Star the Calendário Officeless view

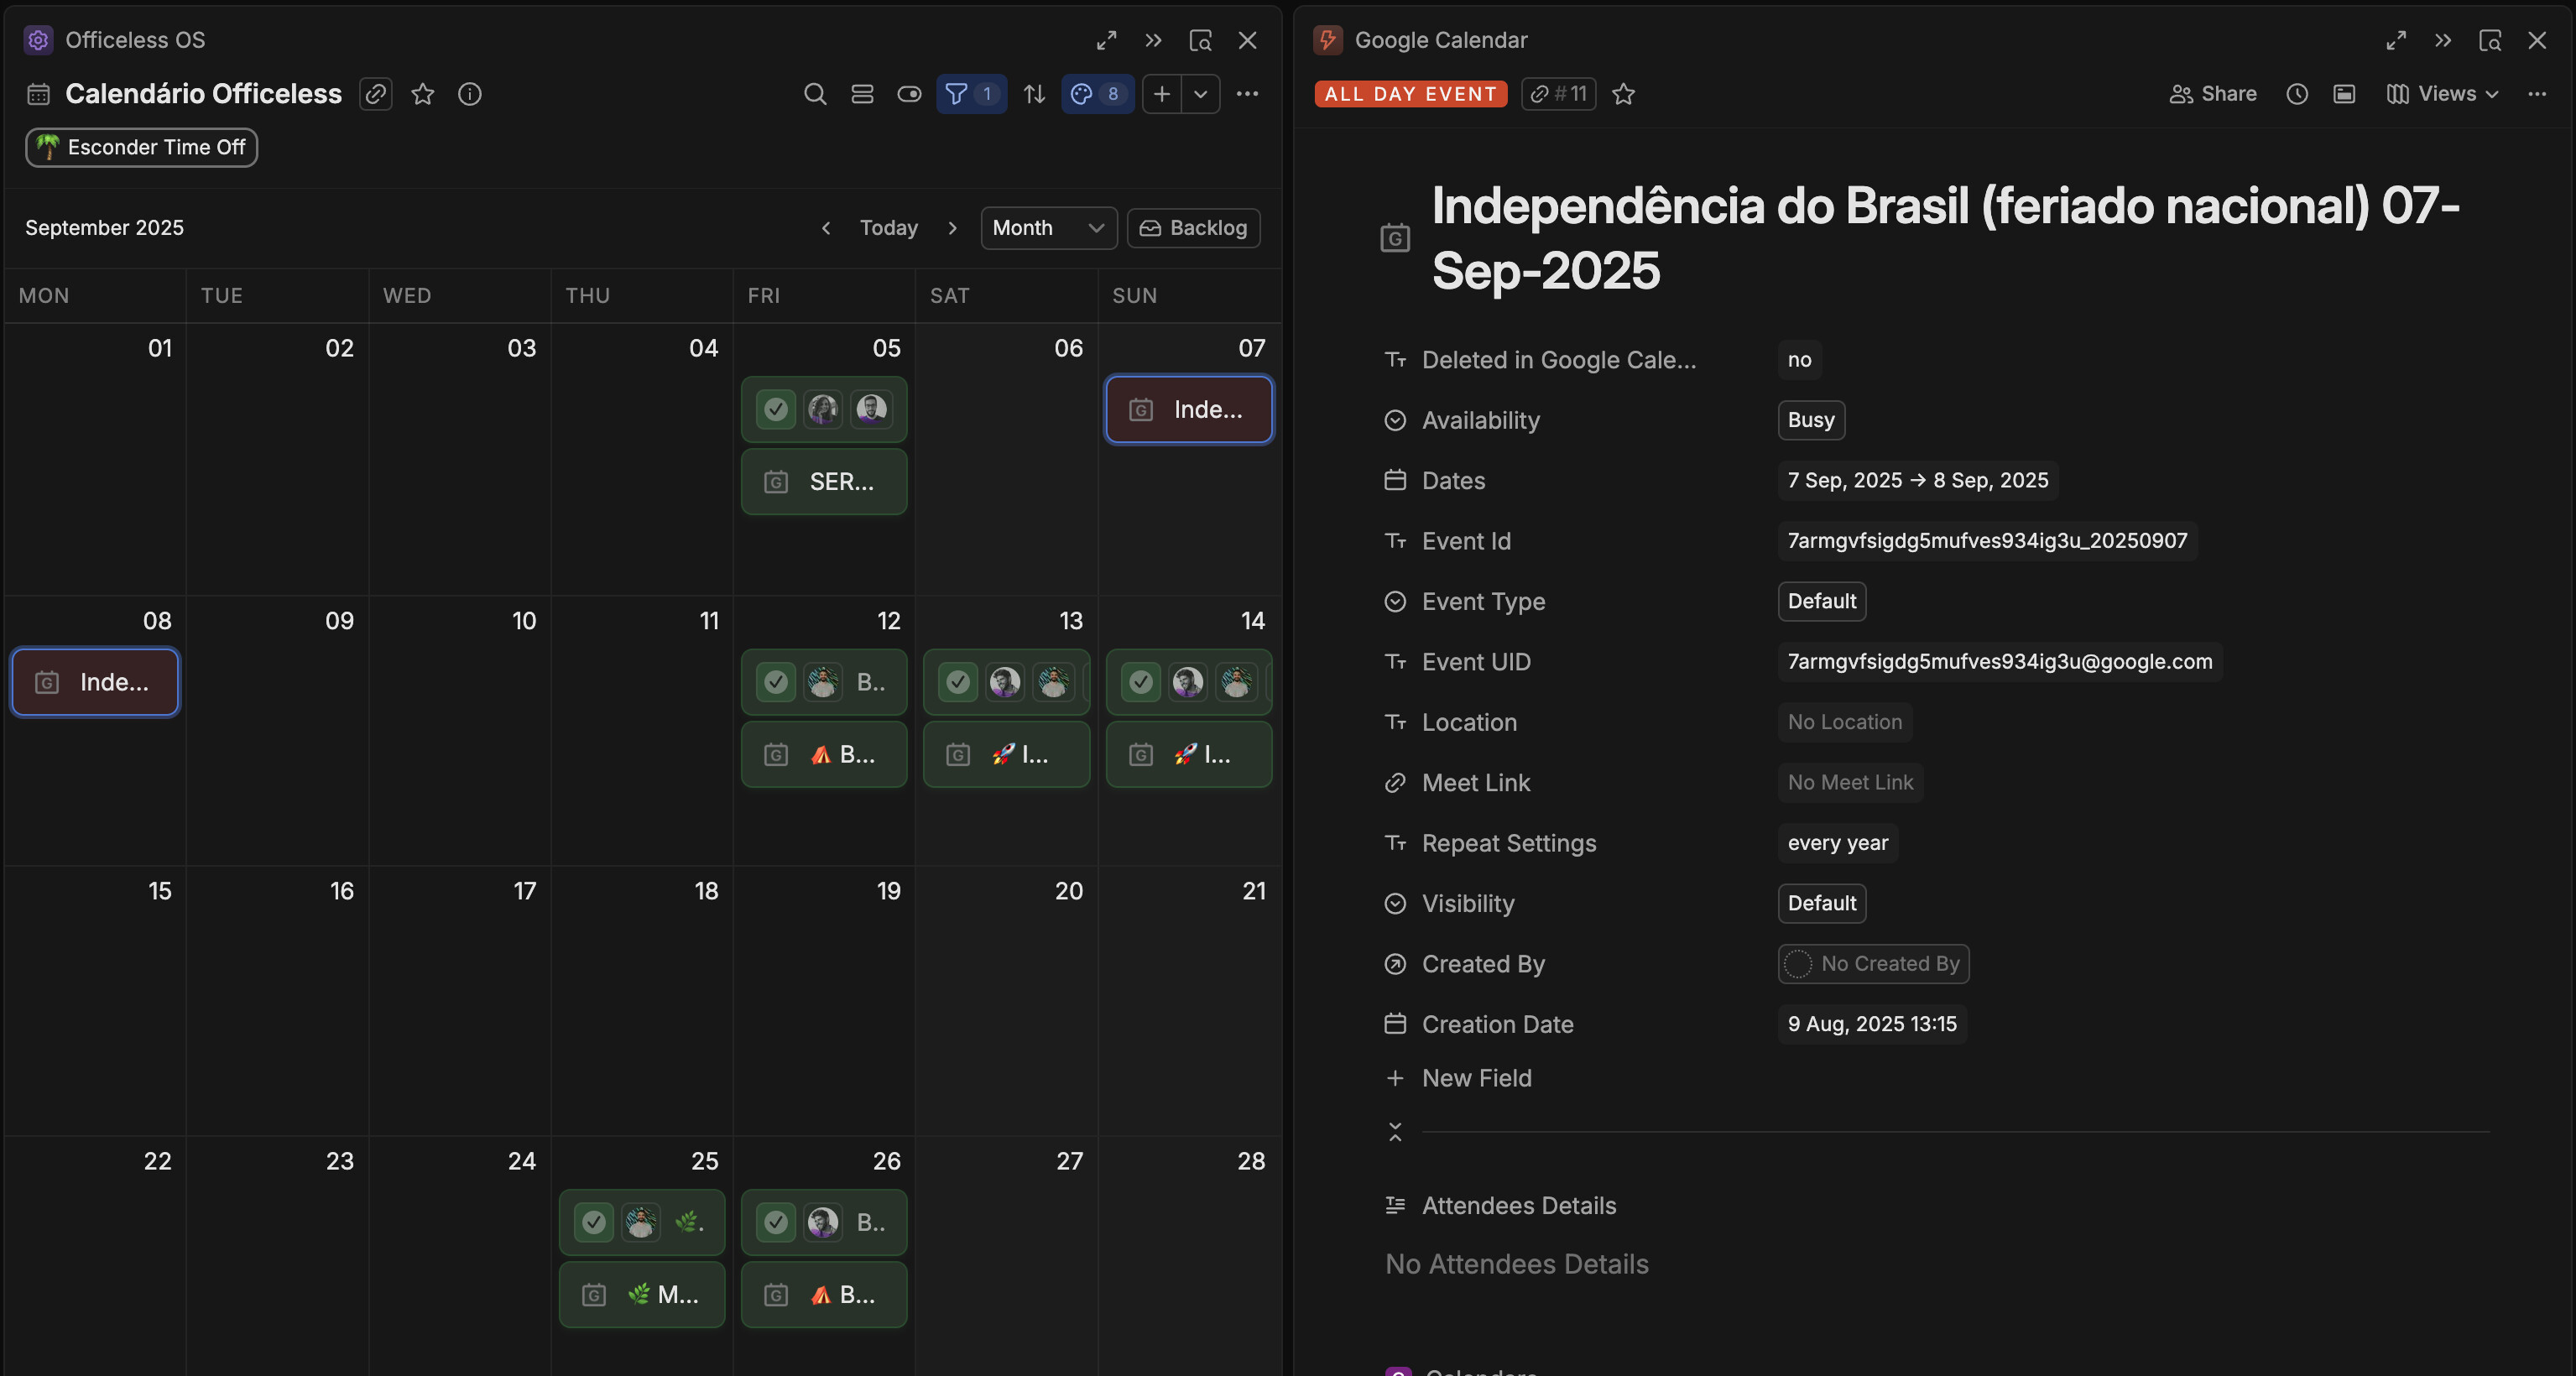pos(423,94)
